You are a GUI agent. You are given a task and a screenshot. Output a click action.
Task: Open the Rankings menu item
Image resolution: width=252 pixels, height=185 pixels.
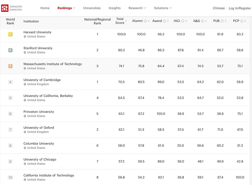[65, 8]
